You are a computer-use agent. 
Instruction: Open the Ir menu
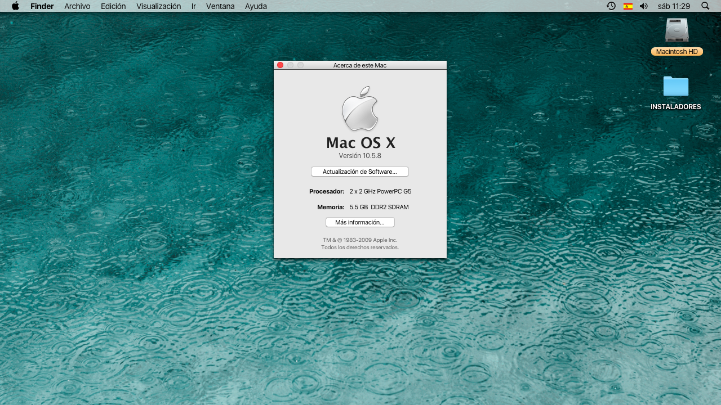point(194,6)
